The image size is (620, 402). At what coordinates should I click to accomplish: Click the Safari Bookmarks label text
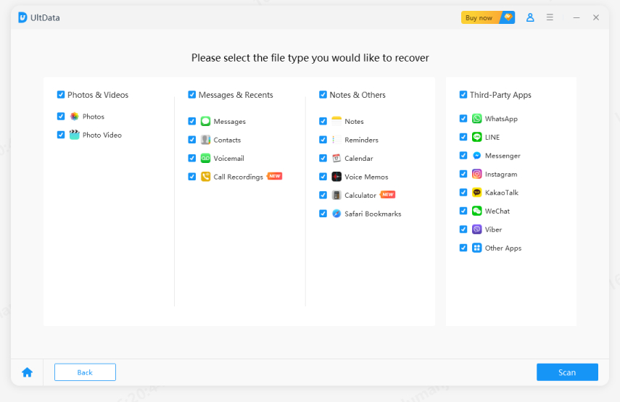(373, 214)
